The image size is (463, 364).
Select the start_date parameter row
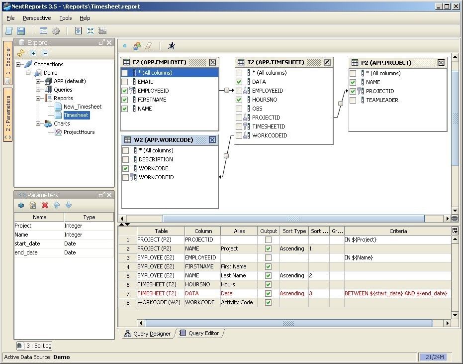point(64,243)
